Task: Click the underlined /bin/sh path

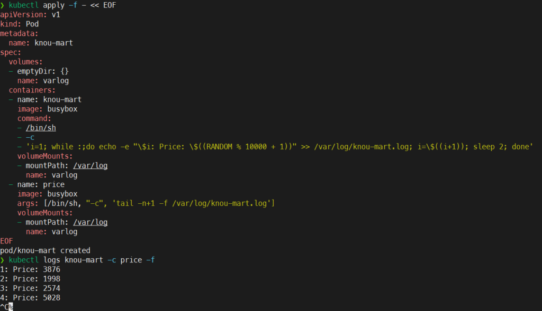Action: pos(41,128)
